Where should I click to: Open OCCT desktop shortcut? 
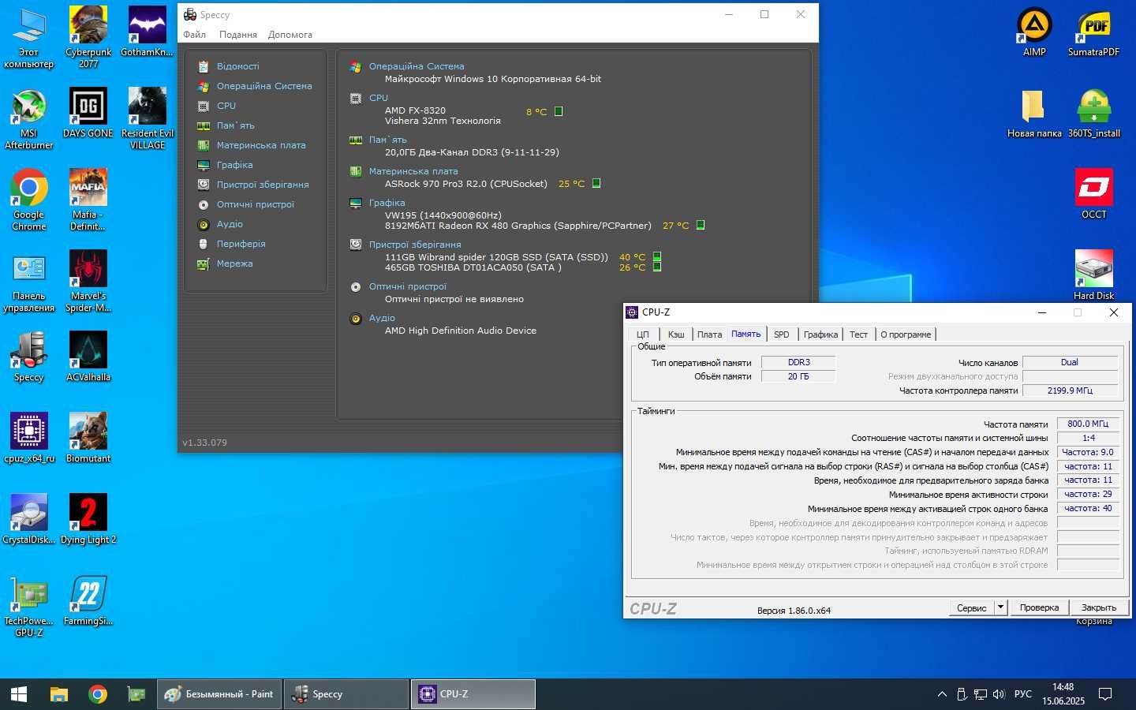1093,195
